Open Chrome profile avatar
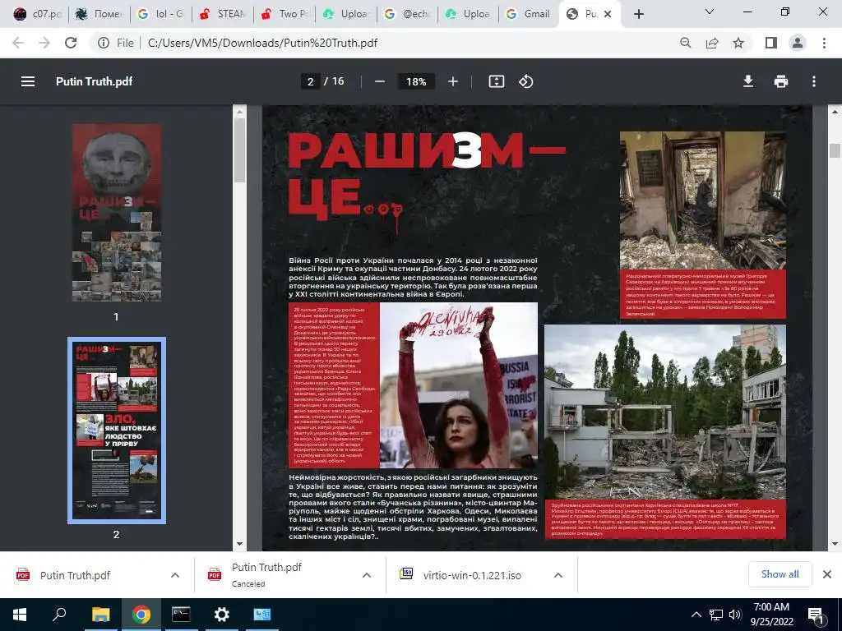 (798, 43)
